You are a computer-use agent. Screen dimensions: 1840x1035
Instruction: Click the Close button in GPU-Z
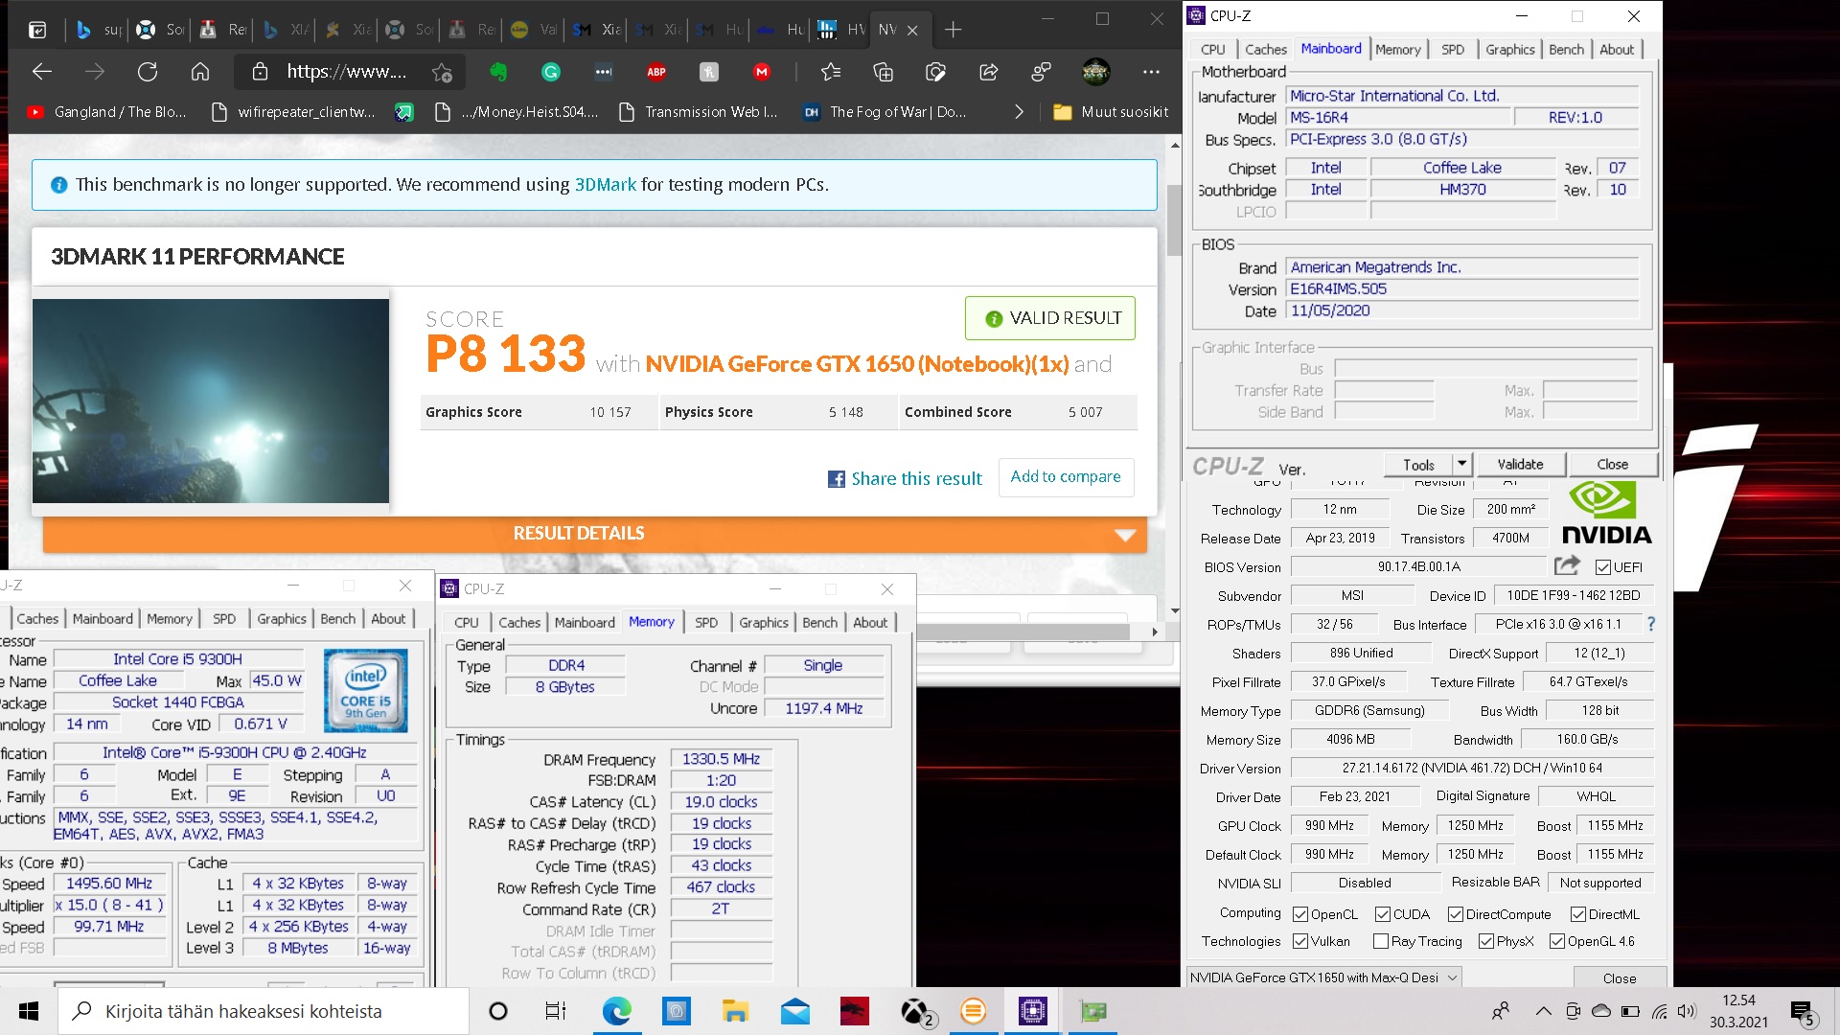tap(1620, 978)
